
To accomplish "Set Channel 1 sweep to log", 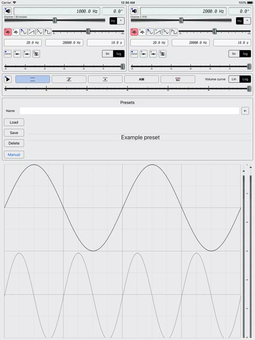I will [119, 54].
